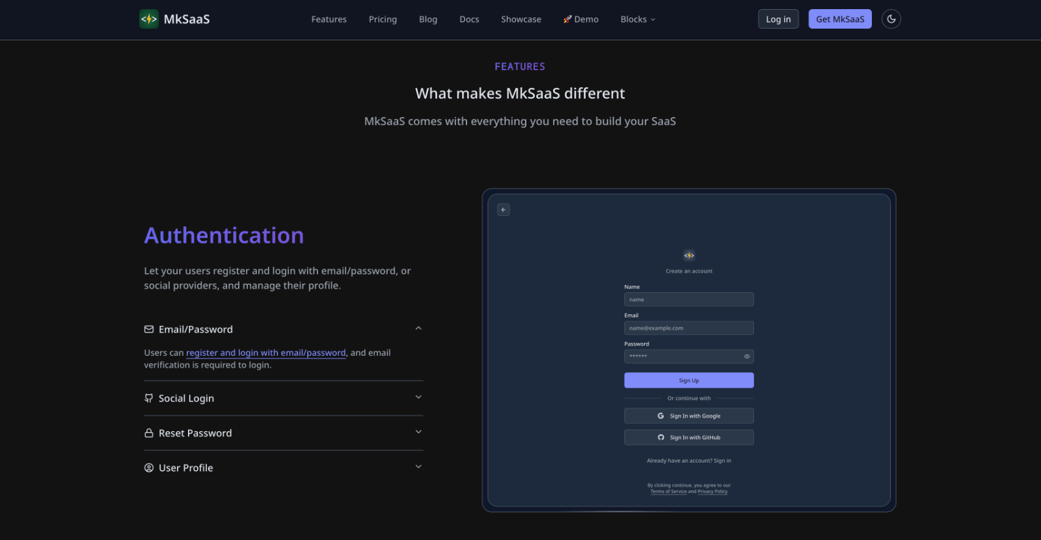Click the Name input field
Screen dimensions: 1041x540
689,299
